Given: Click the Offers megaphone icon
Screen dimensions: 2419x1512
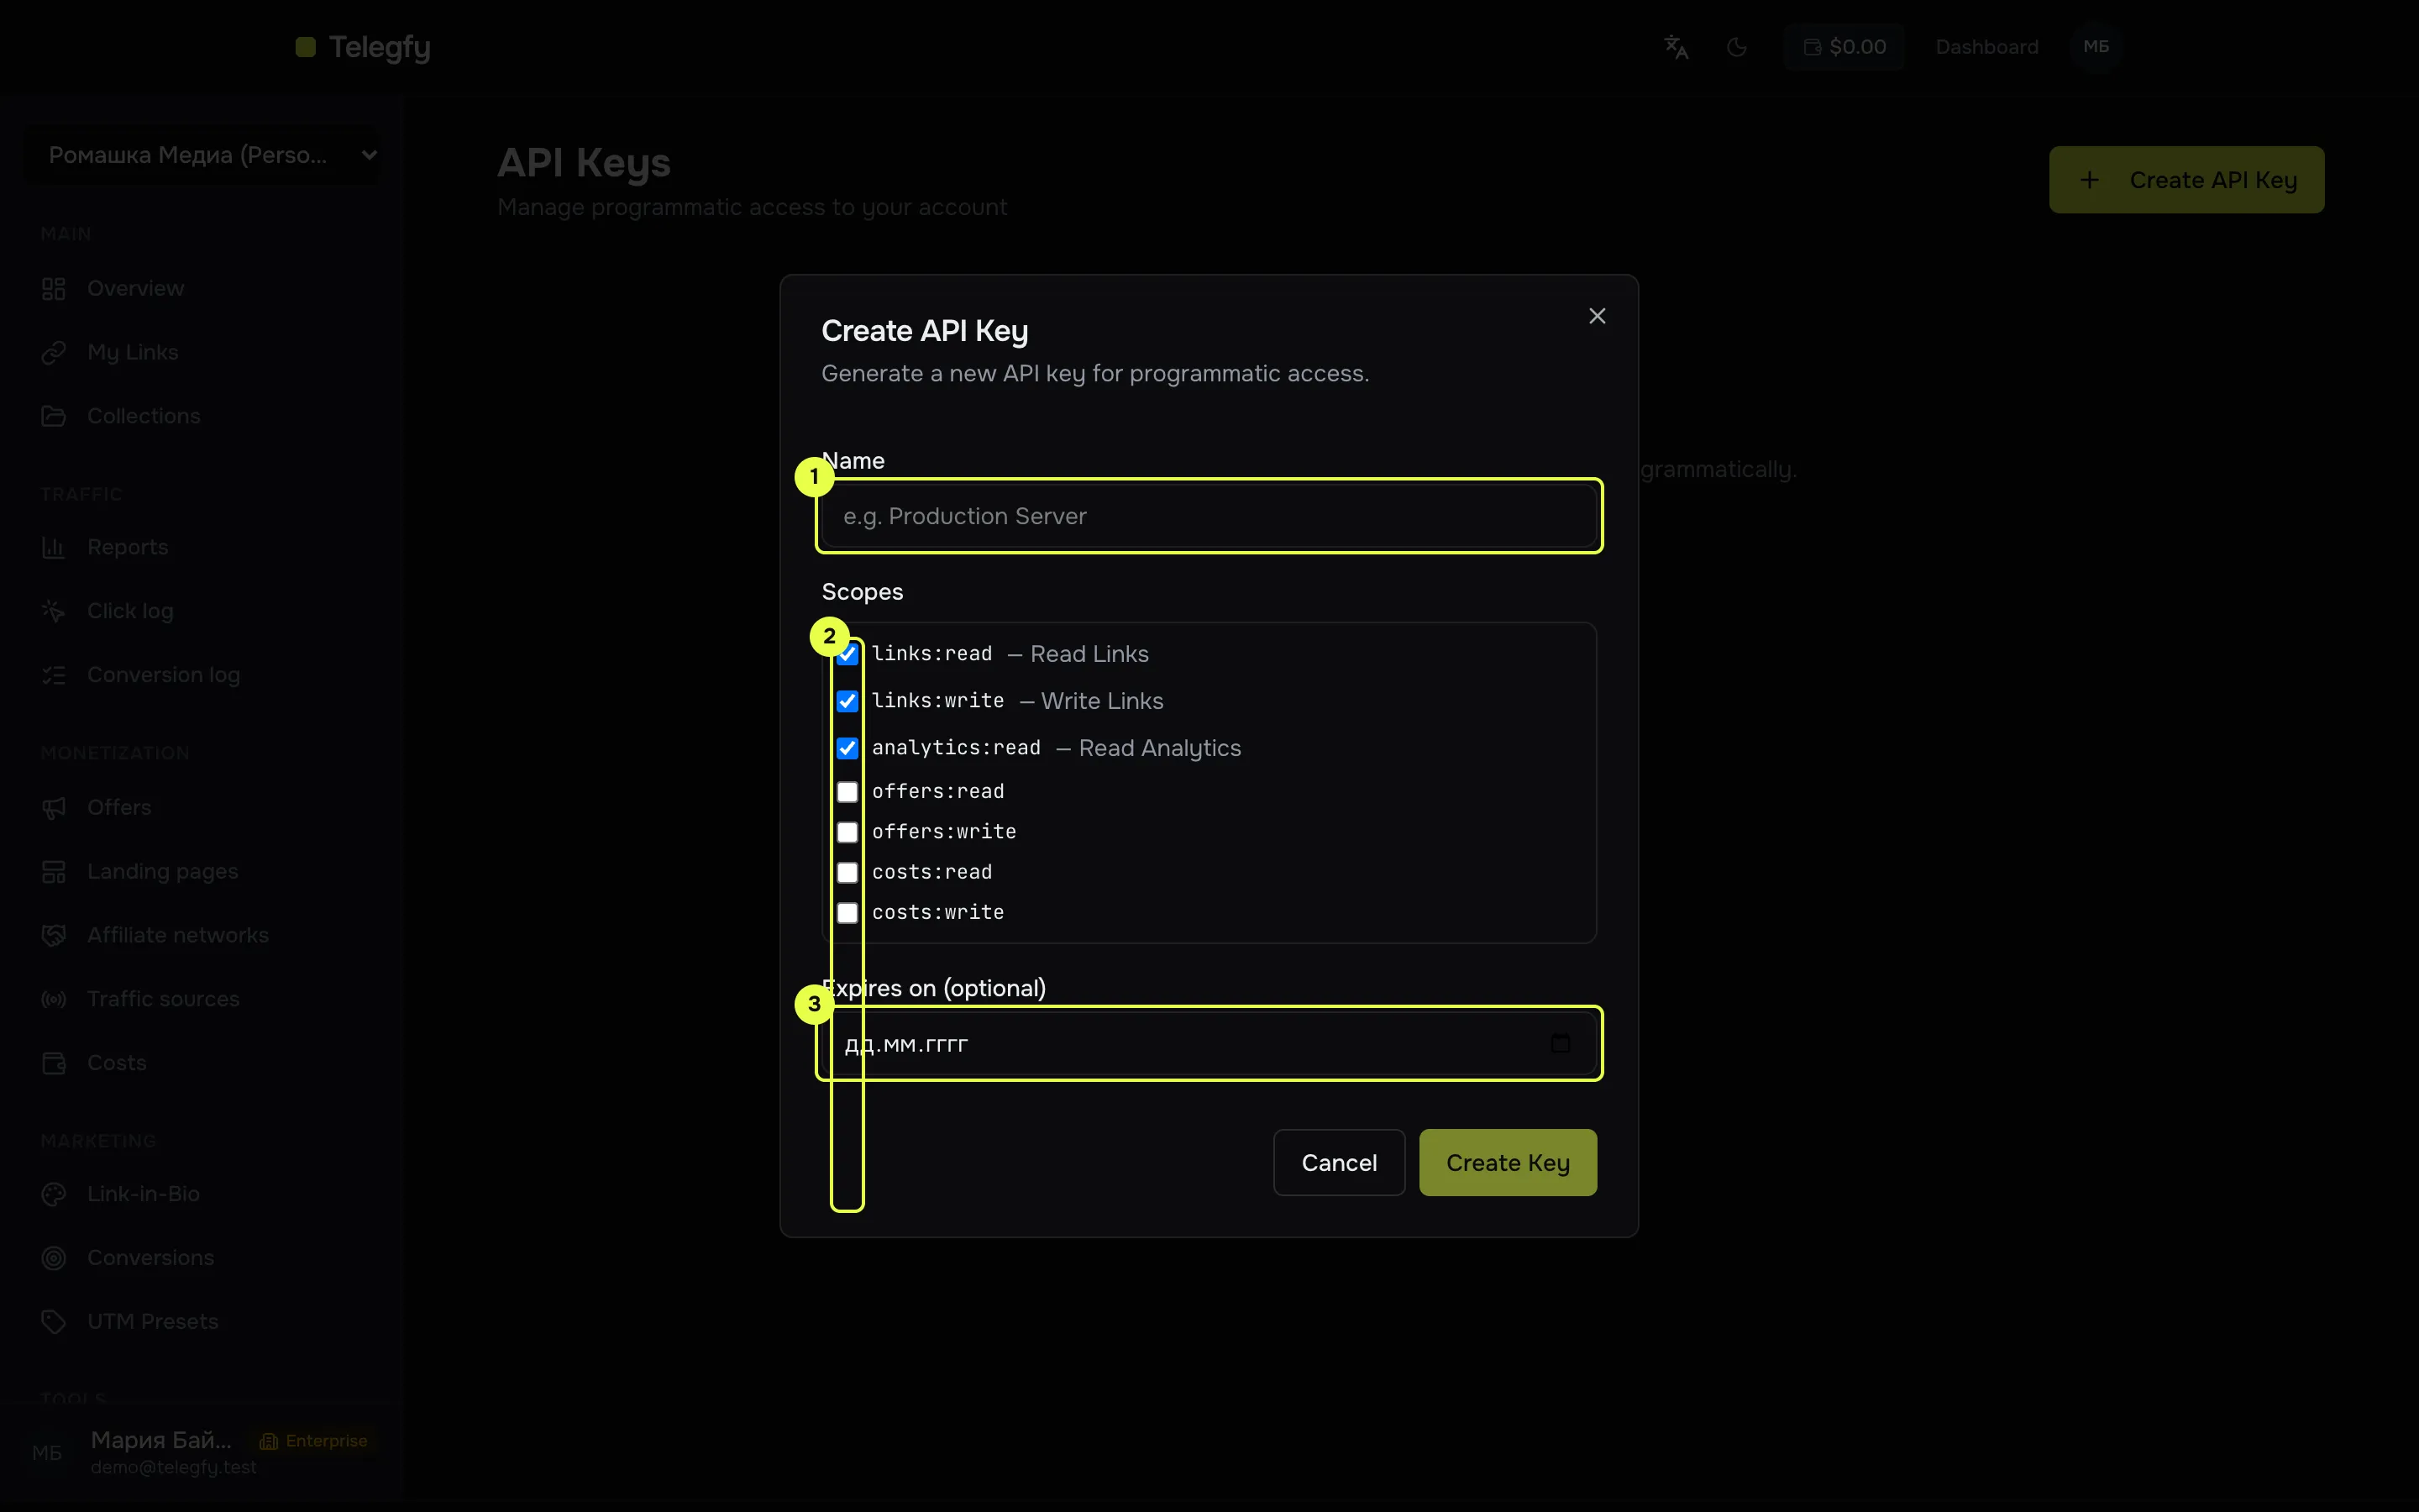Looking at the screenshot, I should [x=54, y=807].
